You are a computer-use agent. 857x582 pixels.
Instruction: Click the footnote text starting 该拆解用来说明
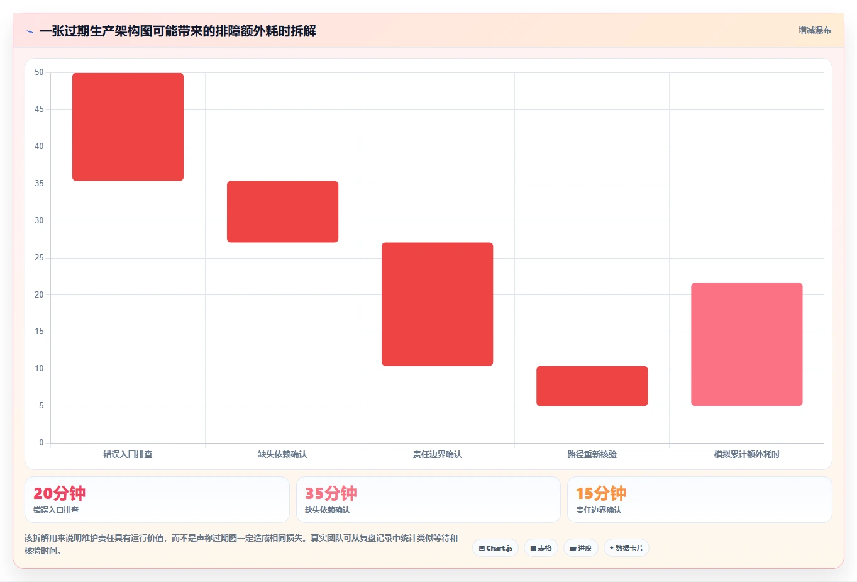pos(241,544)
